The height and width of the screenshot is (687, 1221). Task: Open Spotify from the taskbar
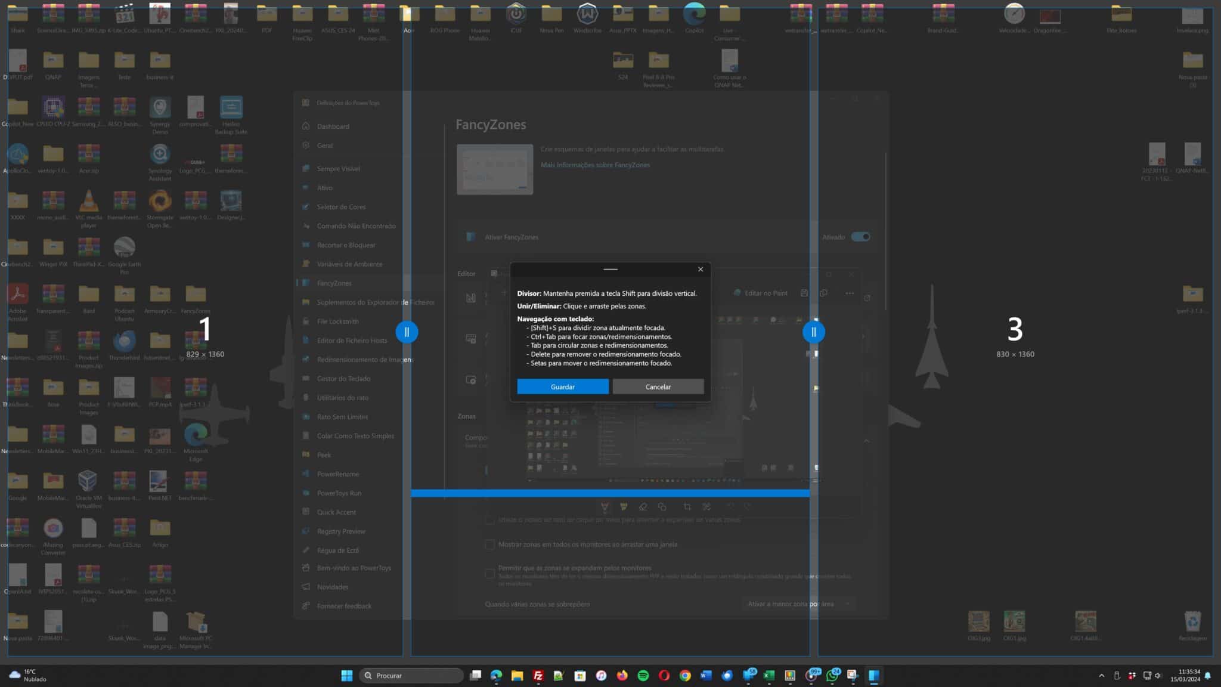tap(643, 676)
